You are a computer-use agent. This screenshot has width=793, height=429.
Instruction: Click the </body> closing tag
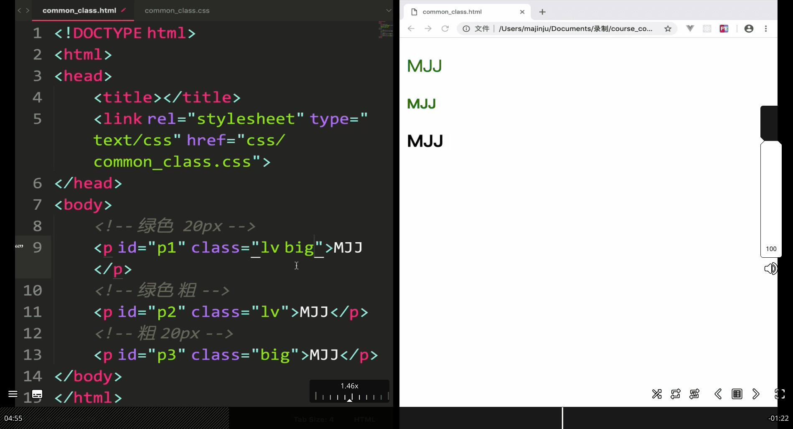pos(88,376)
